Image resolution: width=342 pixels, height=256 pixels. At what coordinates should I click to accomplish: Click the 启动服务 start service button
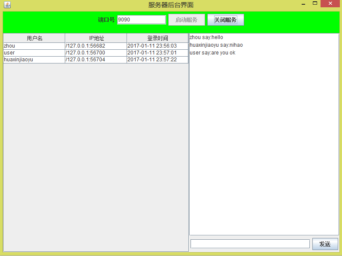click(187, 20)
